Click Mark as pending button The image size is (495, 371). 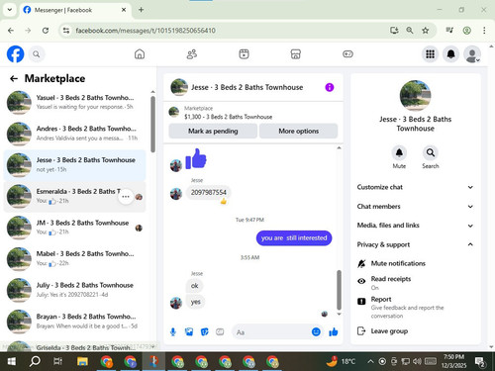pos(213,132)
